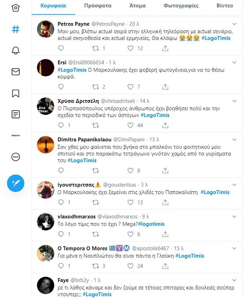Open chevron menu on vlaxodhmarxos tweet

(x=234, y=216)
